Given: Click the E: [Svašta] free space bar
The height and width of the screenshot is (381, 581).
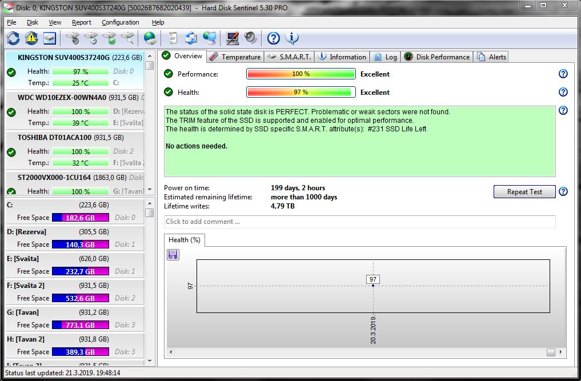Looking at the screenshot, I should 81,271.
